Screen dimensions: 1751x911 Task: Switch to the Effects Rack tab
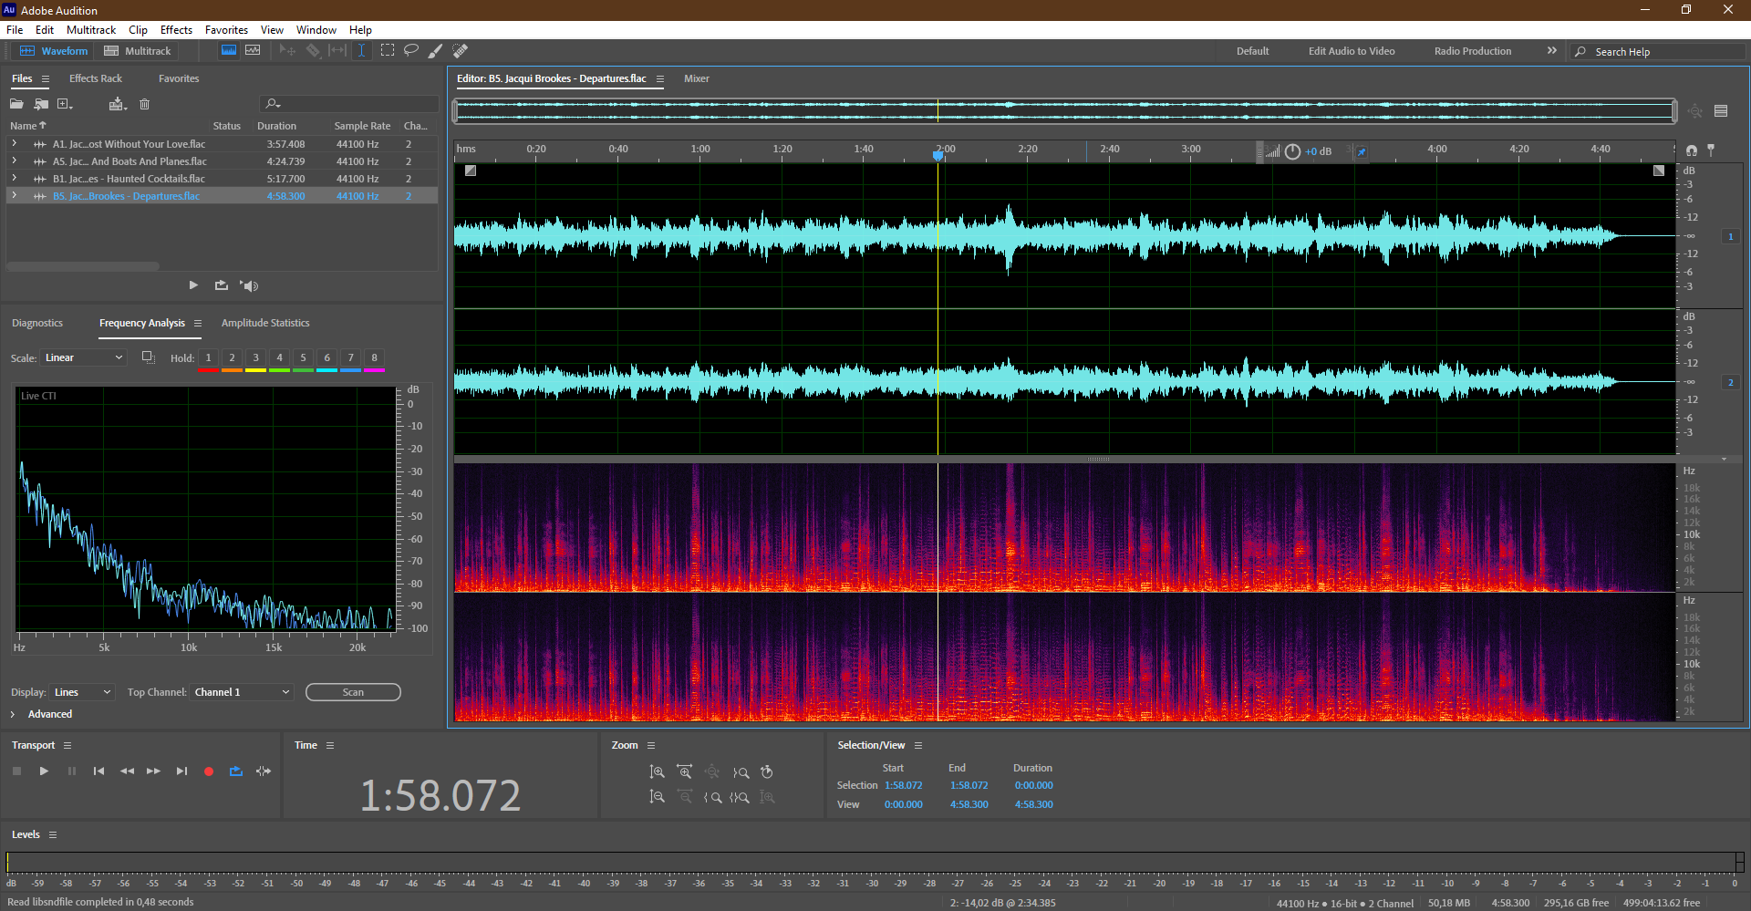(96, 78)
